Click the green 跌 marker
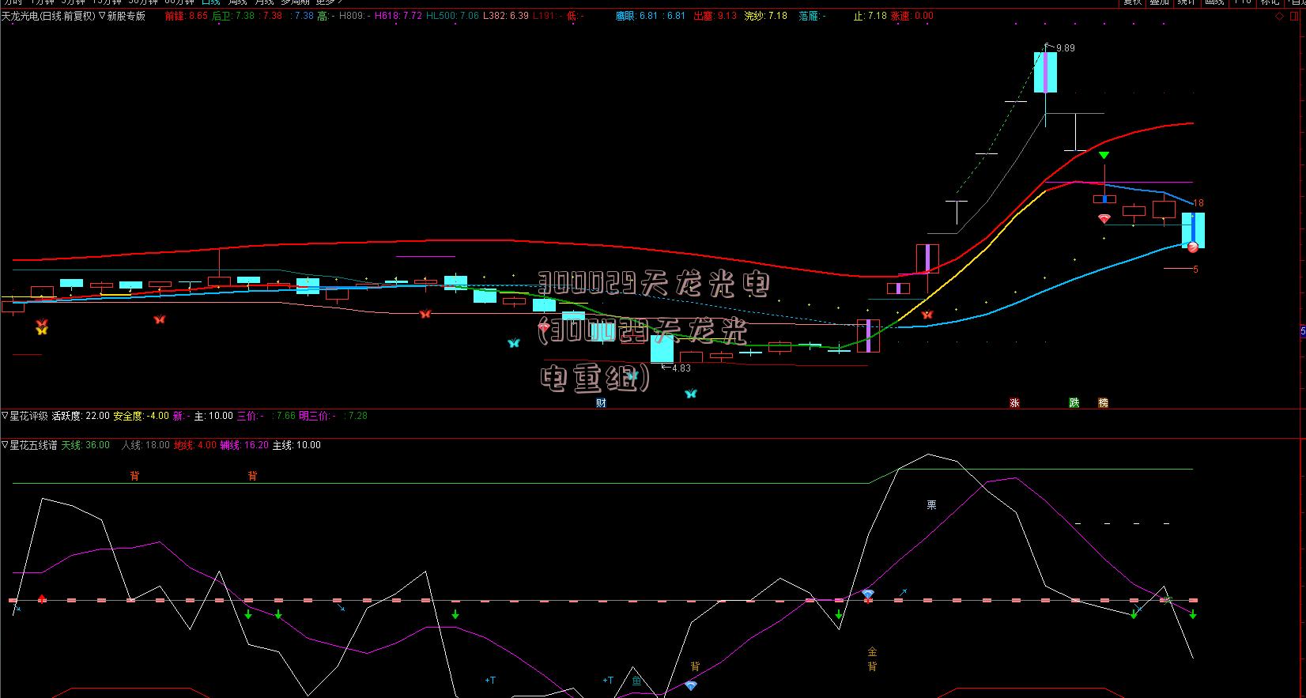Image resolution: width=1306 pixels, height=698 pixels. [1074, 402]
